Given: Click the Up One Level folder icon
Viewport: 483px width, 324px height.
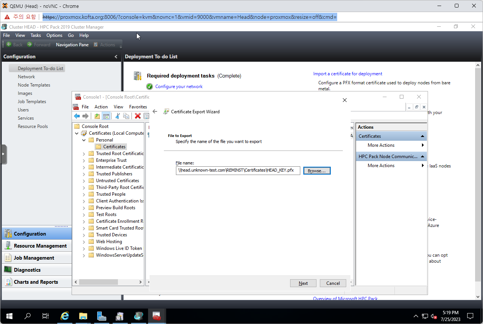Looking at the screenshot, I should (97, 116).
